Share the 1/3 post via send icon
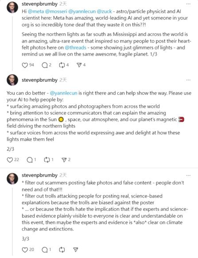Image resolution: width=198 pixels, height=258 pixels. click(x=79, y=65)
